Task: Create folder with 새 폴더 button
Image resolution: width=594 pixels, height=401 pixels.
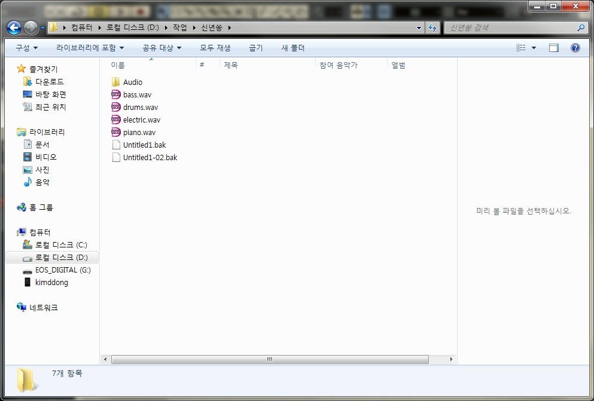Action: coord(293,48)
